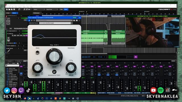
Task: Open the Edit menu
Action: 9,7
